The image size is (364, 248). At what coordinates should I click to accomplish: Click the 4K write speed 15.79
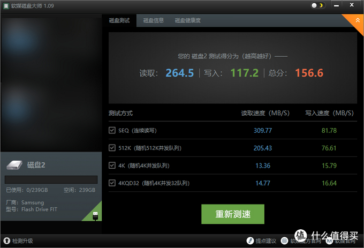tap(329, 166)
